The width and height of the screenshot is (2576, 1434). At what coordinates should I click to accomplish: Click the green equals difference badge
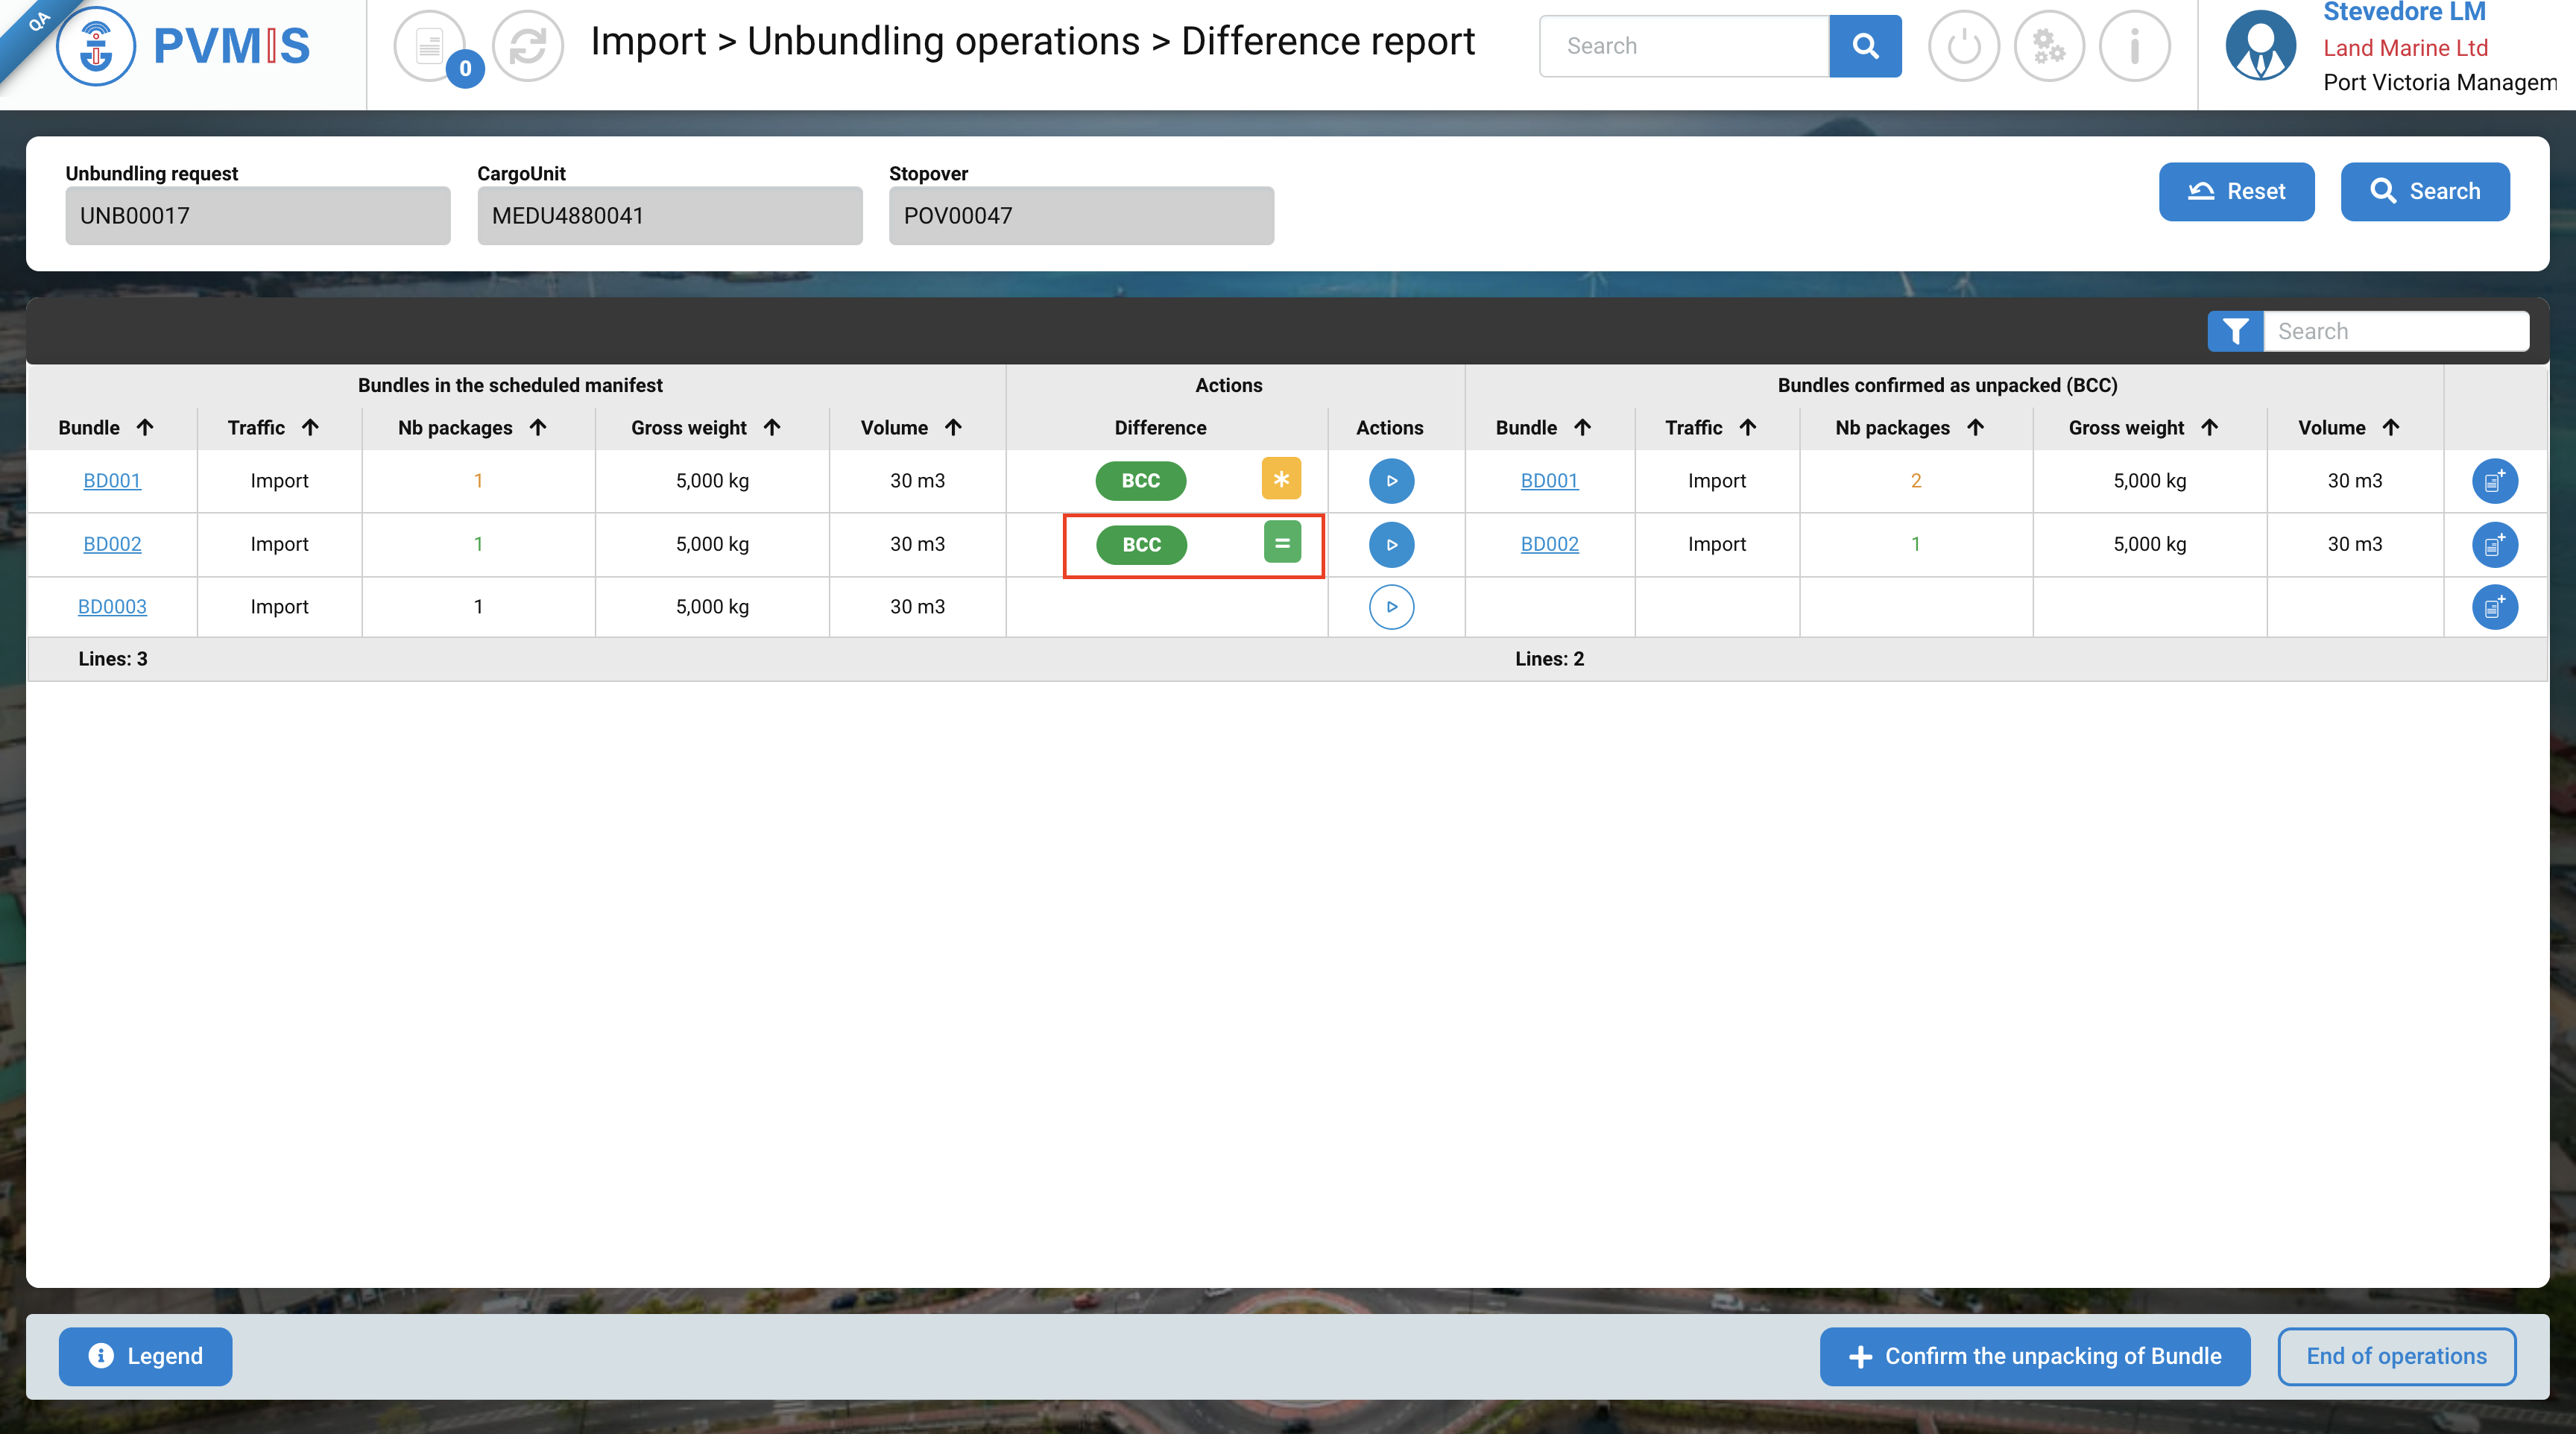[x=1281, y=543]
